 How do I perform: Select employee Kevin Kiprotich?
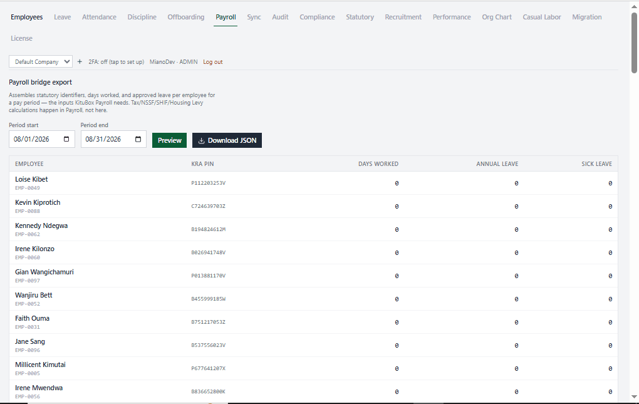click(38, 202)
